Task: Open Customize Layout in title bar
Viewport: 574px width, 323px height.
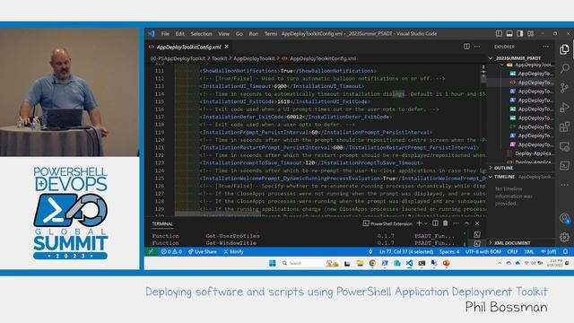Action: tap(530, 33)
